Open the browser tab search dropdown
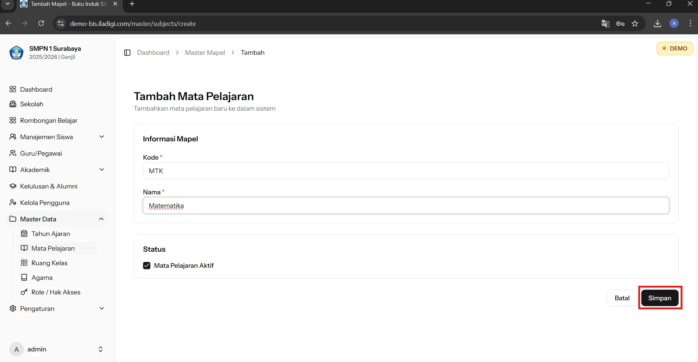 [7, 4]
